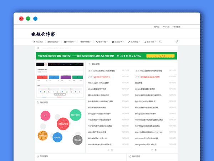
Task: Select the red php访问 tag bubble
Action: click(x=62, y=124)
